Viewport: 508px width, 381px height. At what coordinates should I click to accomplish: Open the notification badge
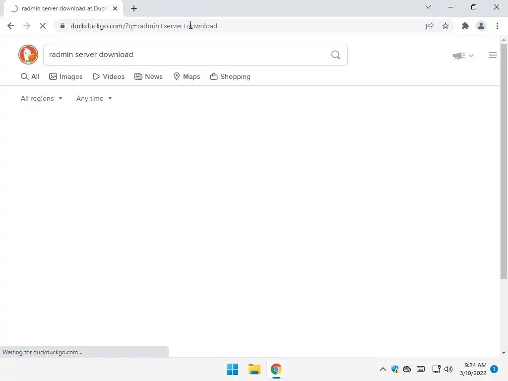[x=494, y=369]
